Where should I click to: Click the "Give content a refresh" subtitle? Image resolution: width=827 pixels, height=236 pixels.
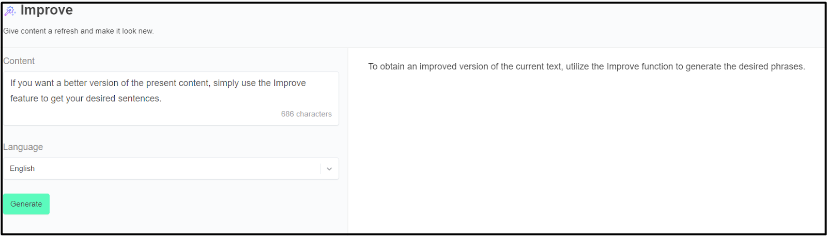point(79,31)
